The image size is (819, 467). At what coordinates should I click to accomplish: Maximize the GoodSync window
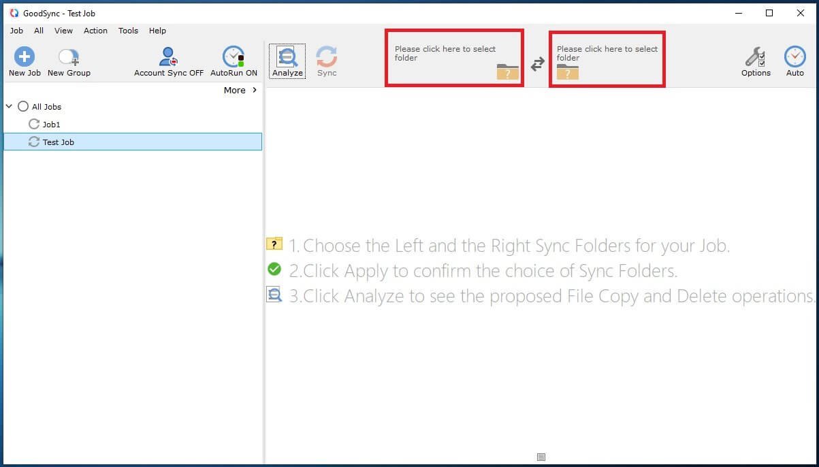[x=769, y=13]
